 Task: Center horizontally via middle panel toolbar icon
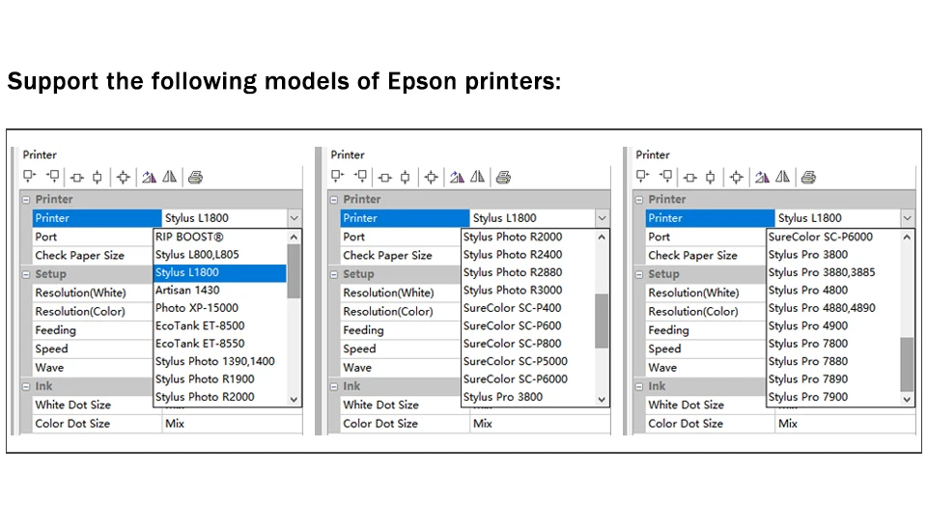tap(385, 177)
